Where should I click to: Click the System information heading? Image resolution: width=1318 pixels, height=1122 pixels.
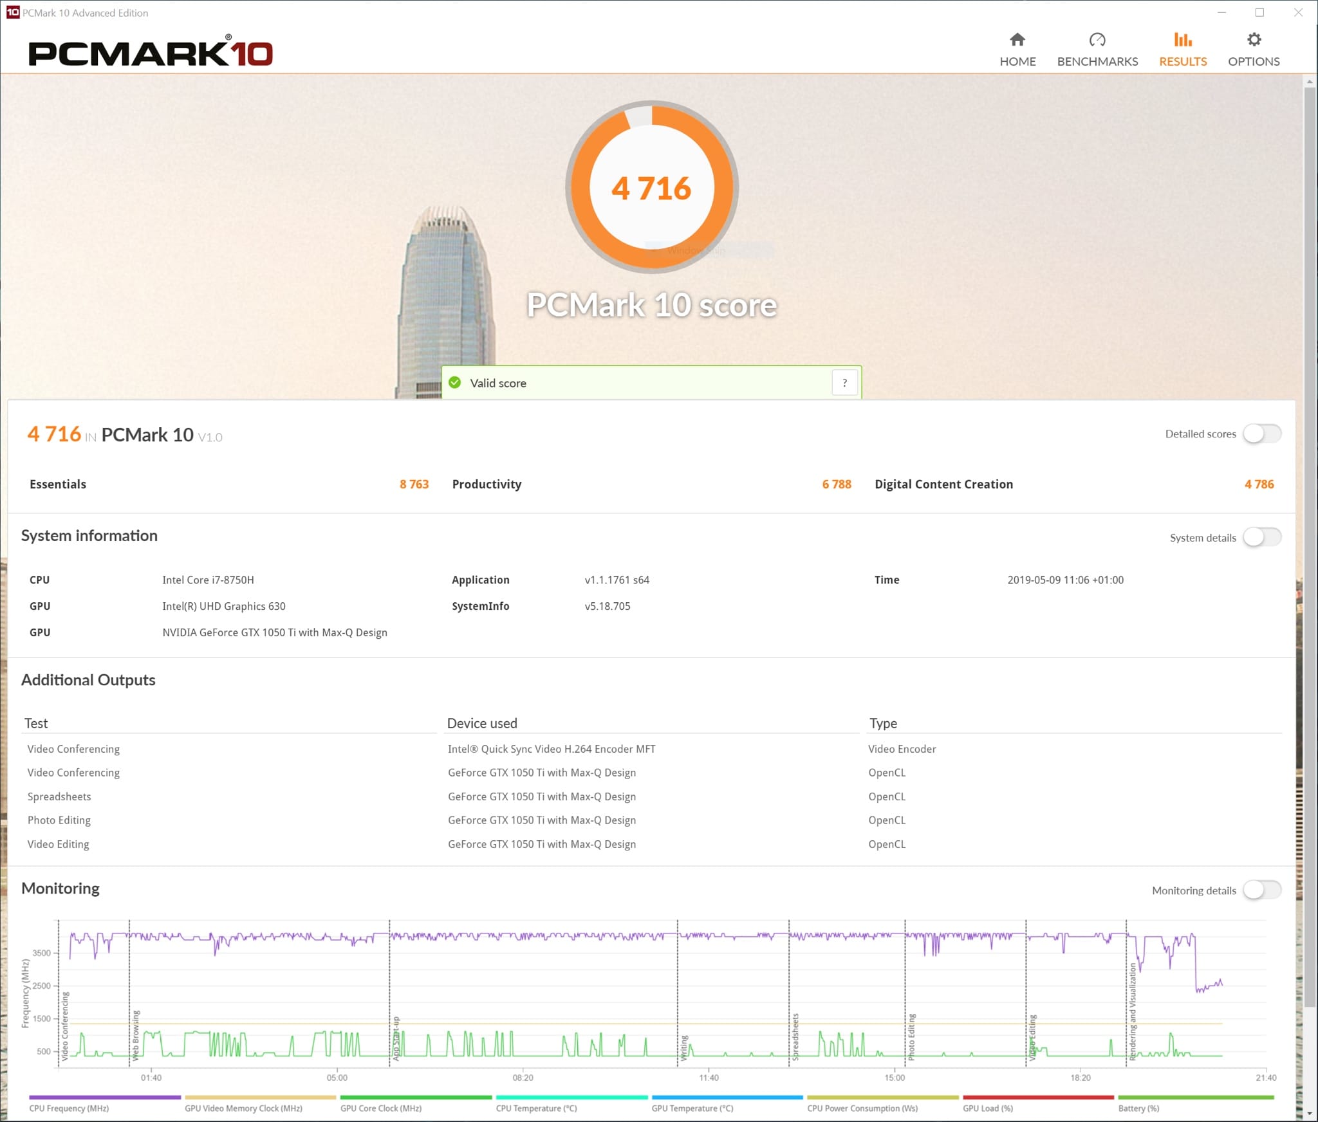click(89, 536)
